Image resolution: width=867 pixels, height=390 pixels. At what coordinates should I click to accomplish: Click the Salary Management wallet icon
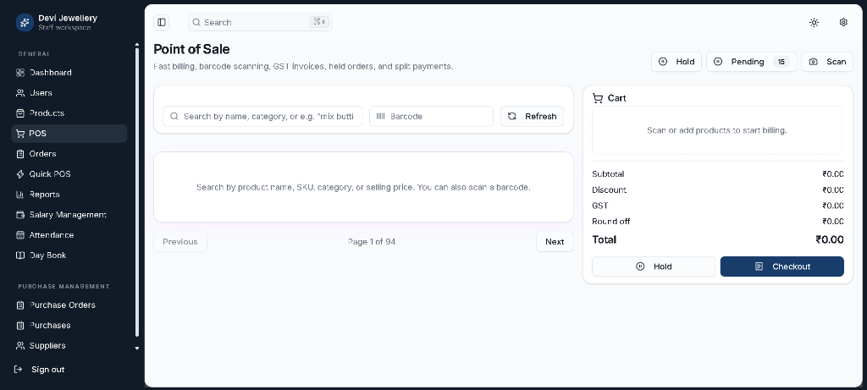[20, 215]
